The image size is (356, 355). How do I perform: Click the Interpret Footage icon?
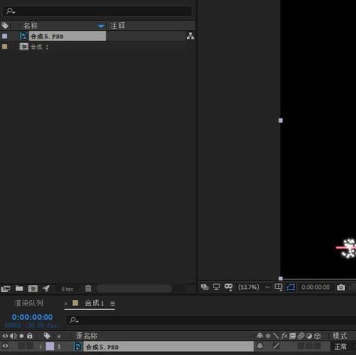click(5, 288)
